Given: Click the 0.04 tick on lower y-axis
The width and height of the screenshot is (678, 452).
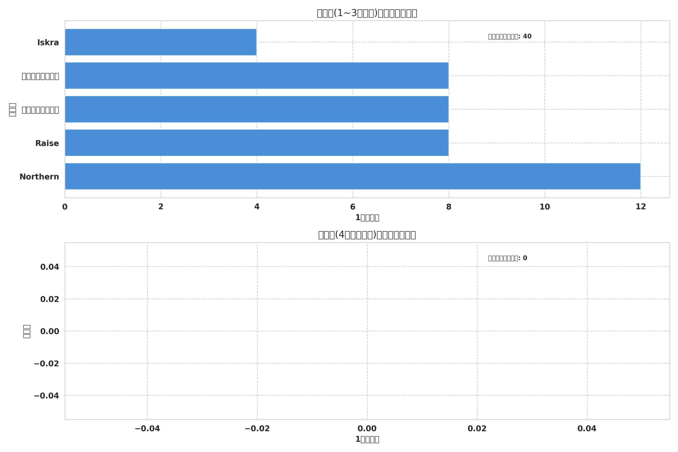Looking at the screenshot, I should (50, 267).
